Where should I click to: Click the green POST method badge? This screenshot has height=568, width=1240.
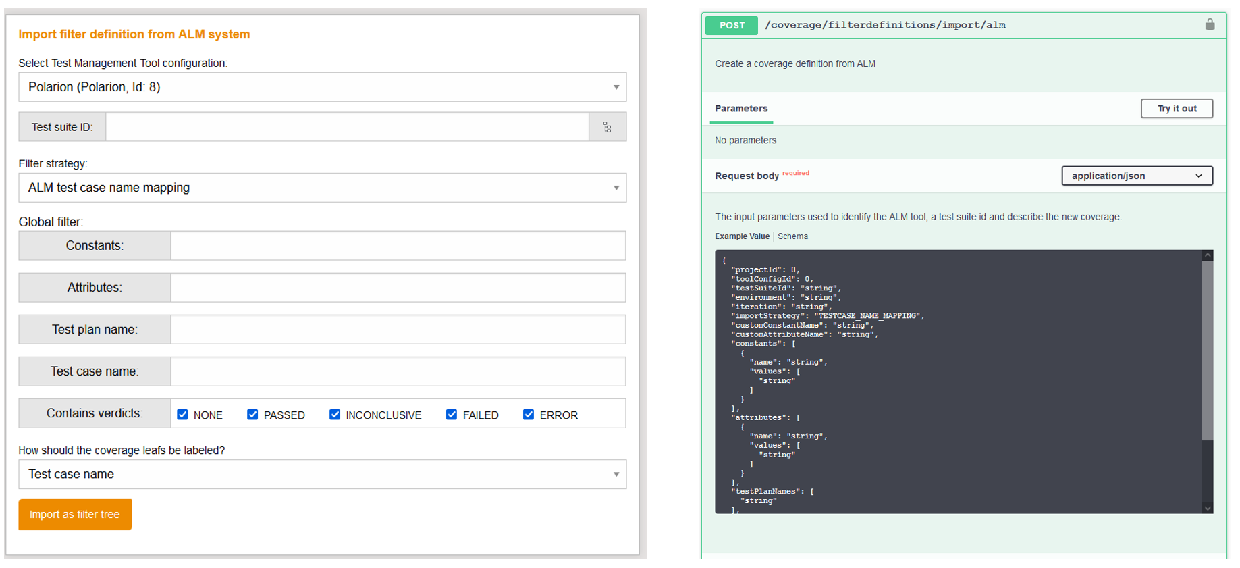pyautogui.click(x=731, y=25)
